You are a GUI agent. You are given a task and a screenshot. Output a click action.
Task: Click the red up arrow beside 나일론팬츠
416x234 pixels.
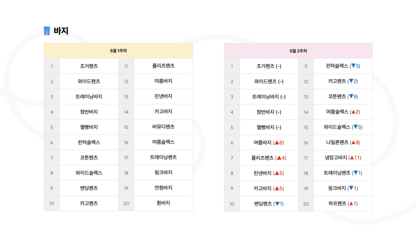[354, 143]
